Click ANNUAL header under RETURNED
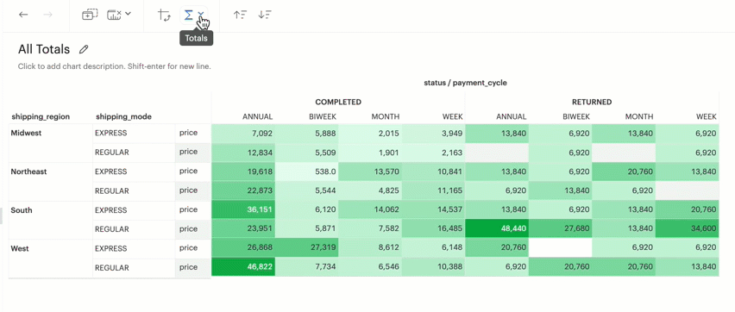The image size is (735, 312). point(512,116)
